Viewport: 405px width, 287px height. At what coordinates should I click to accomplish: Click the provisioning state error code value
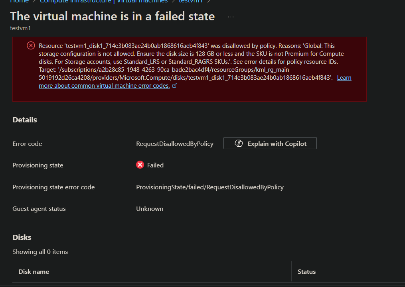coord(210,187)
